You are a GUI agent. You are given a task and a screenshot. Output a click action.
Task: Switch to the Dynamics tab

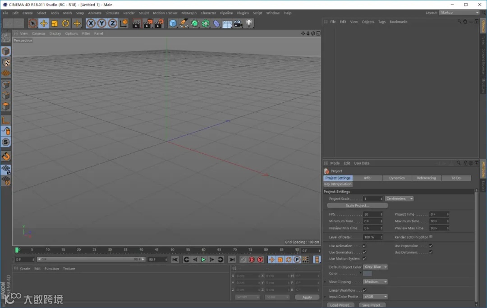[397, 178]
